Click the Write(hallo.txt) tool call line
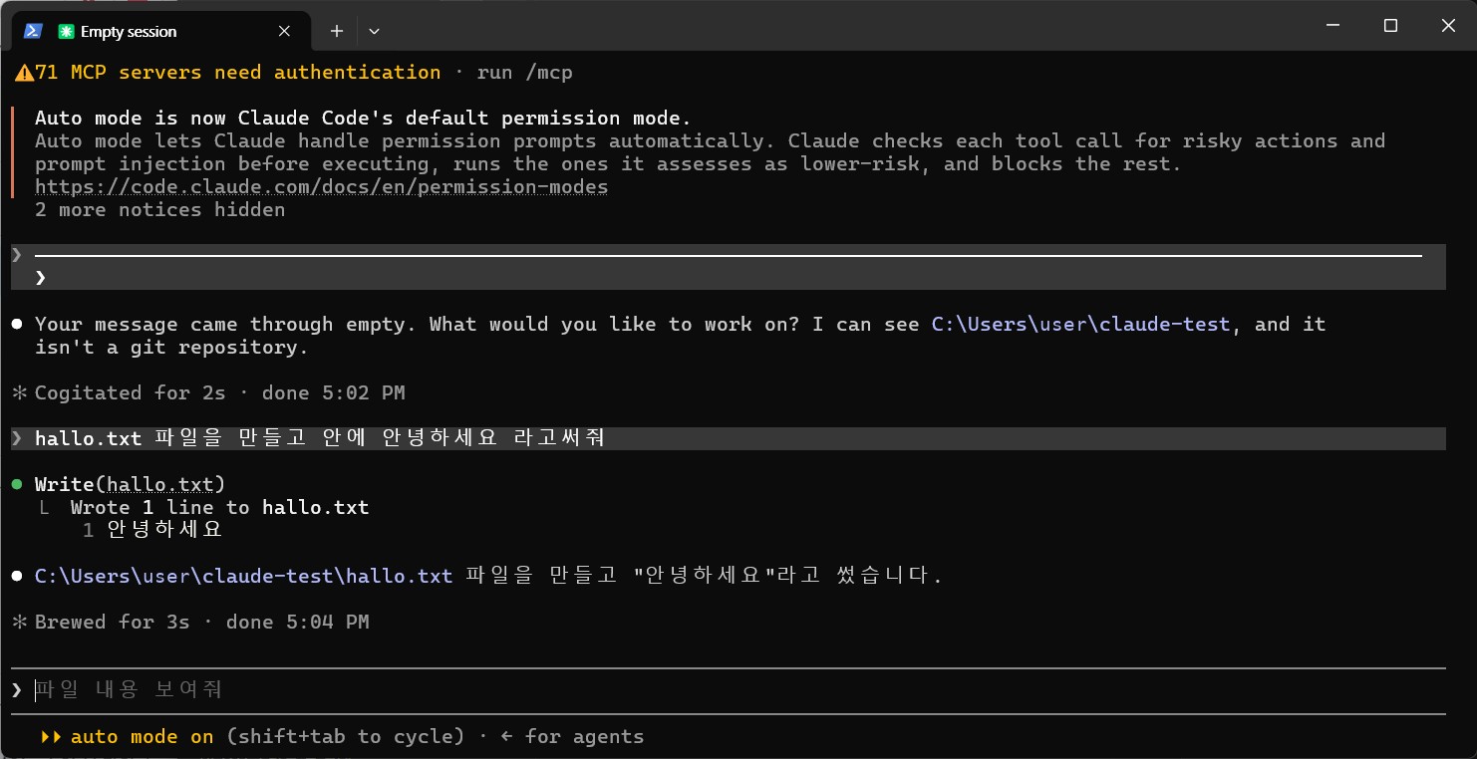 click(x=131, y=484)
